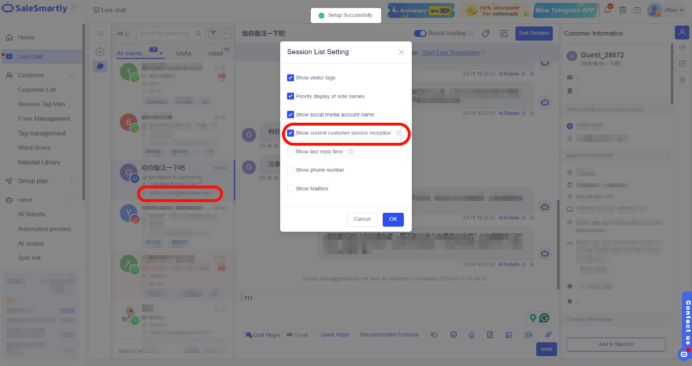Go to Home in sidebar
Screen dimensions: 692x366
tap(26, 37)
